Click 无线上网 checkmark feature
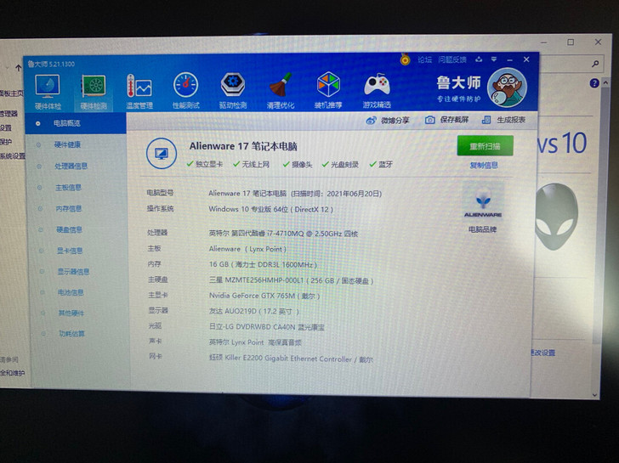619x463 pixels. (x=252, y=164)
